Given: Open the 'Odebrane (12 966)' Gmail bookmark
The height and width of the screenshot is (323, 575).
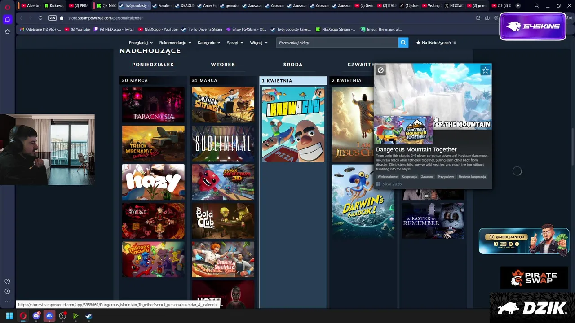Looking at the screenshot, I should point(40,29).
